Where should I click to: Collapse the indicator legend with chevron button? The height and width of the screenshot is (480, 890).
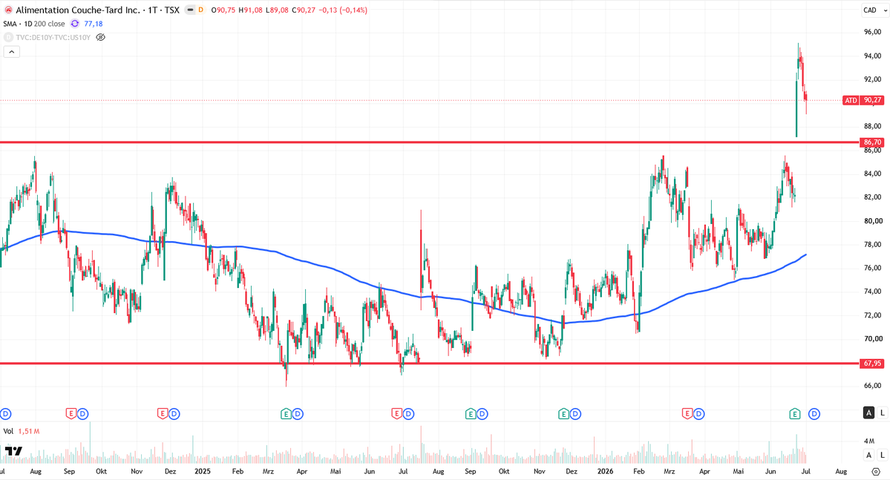(11, 52)
